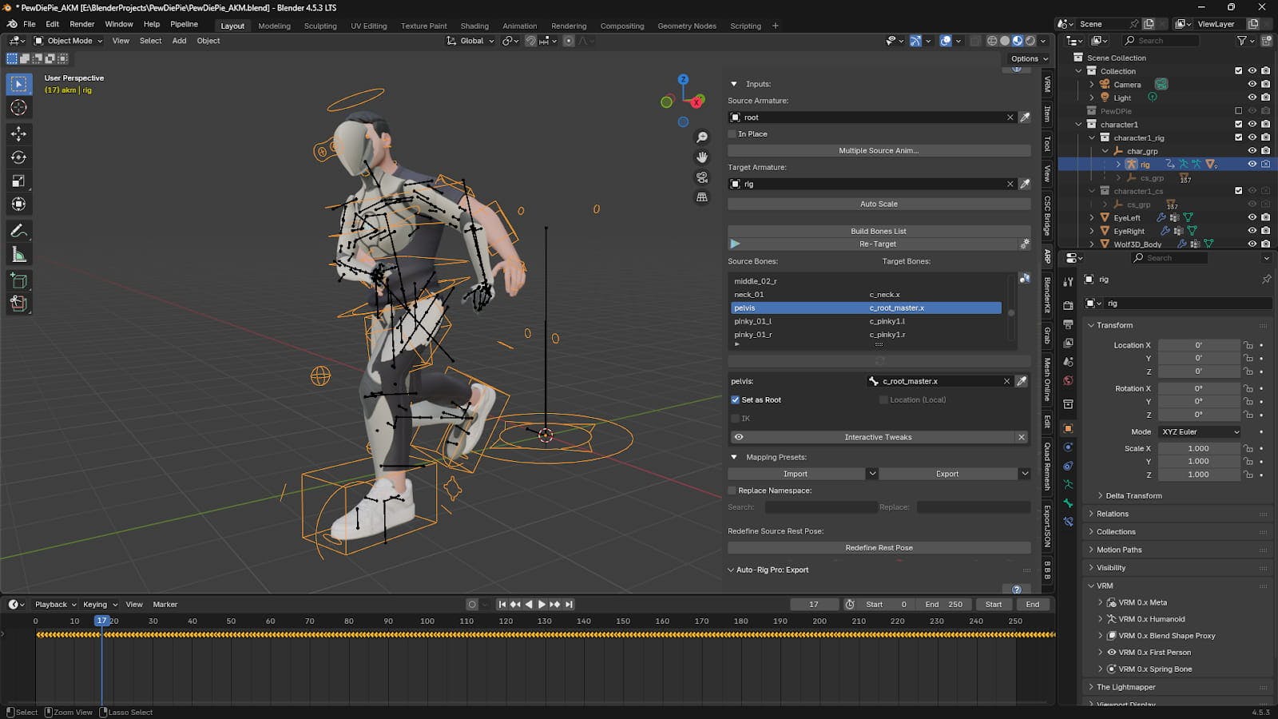1278x719 pixels.
Task: Switch to the Animation workspace tab
Action: tap(519, 26)
